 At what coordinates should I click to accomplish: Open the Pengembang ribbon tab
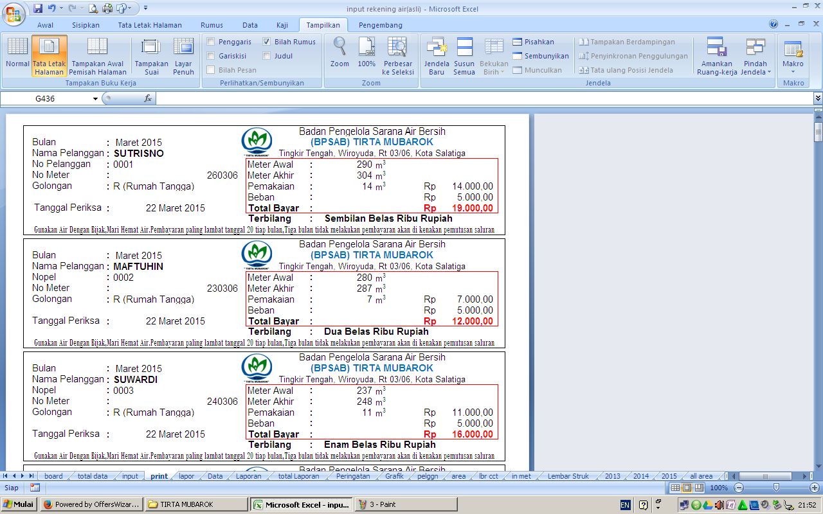coord(381,25)
